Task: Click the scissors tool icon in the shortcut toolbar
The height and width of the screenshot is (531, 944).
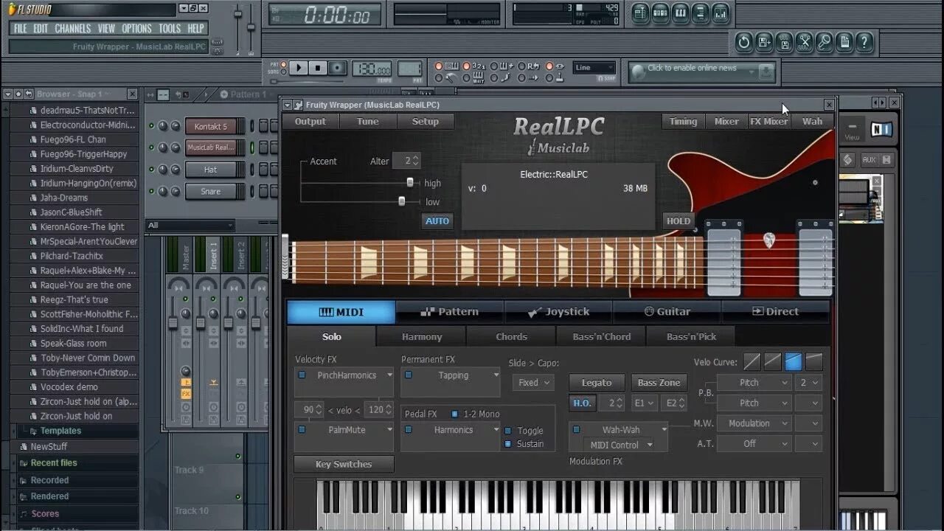Action: pyautogui.click(x=805, y=42)
